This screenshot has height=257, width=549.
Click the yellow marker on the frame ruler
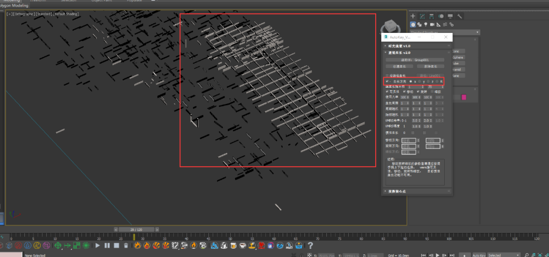coord(134,237)
